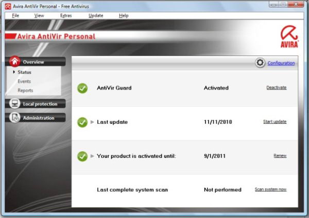Expand the product activation details arrow
This screenshot has width=309, height=218.
pyautogui.click(x=92, y=156)
